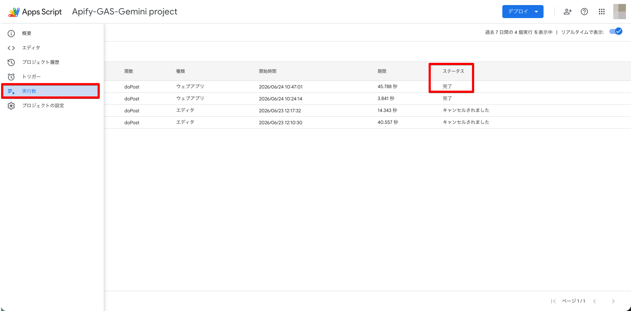Click the 14.343 秒 duration cell
This screenshot has height=311, width=631.
[x=387, y=110]
